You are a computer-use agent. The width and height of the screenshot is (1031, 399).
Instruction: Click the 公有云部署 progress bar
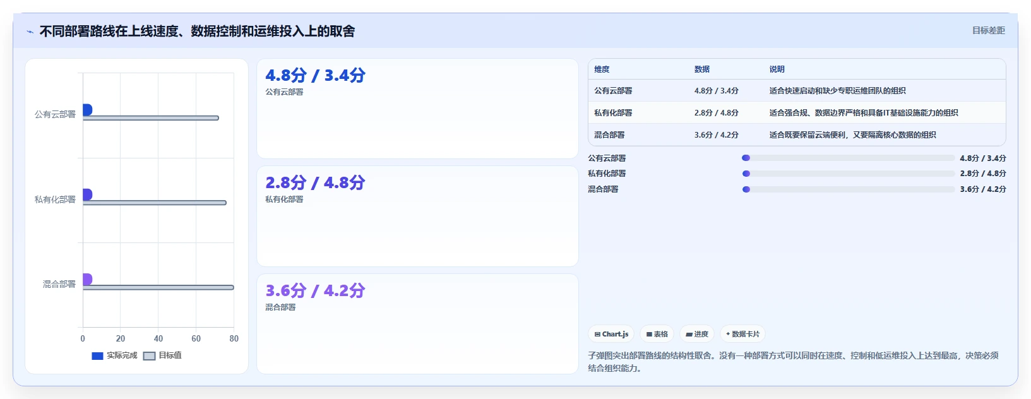tap(849, 158)
